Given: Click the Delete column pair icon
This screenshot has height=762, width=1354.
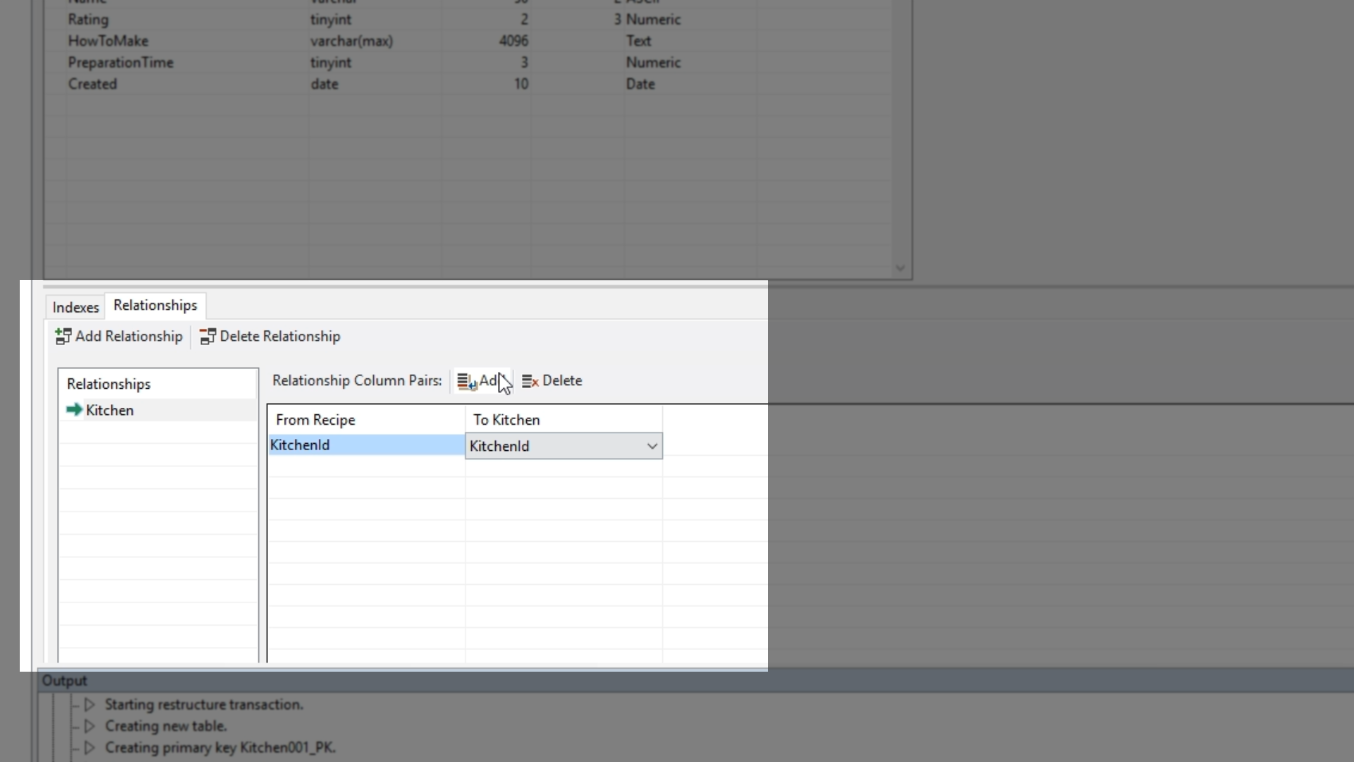Looking at the screenshot, I should pyautogui.click(x=530, y=381).
